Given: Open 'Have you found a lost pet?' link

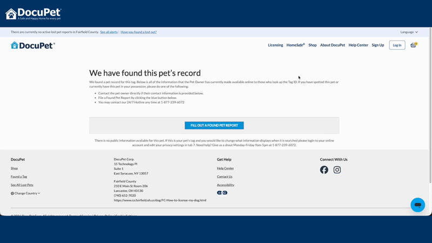Looking at the screenshot, I should tap(139, 32).
